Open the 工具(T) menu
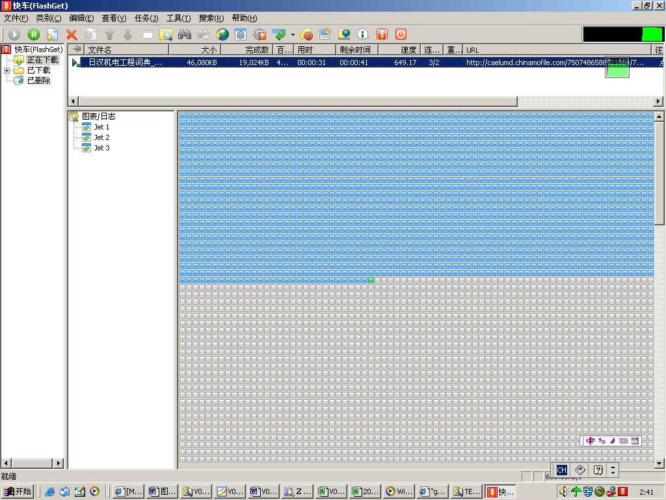The height and width of the screenshot is (500, 666). 178,18
